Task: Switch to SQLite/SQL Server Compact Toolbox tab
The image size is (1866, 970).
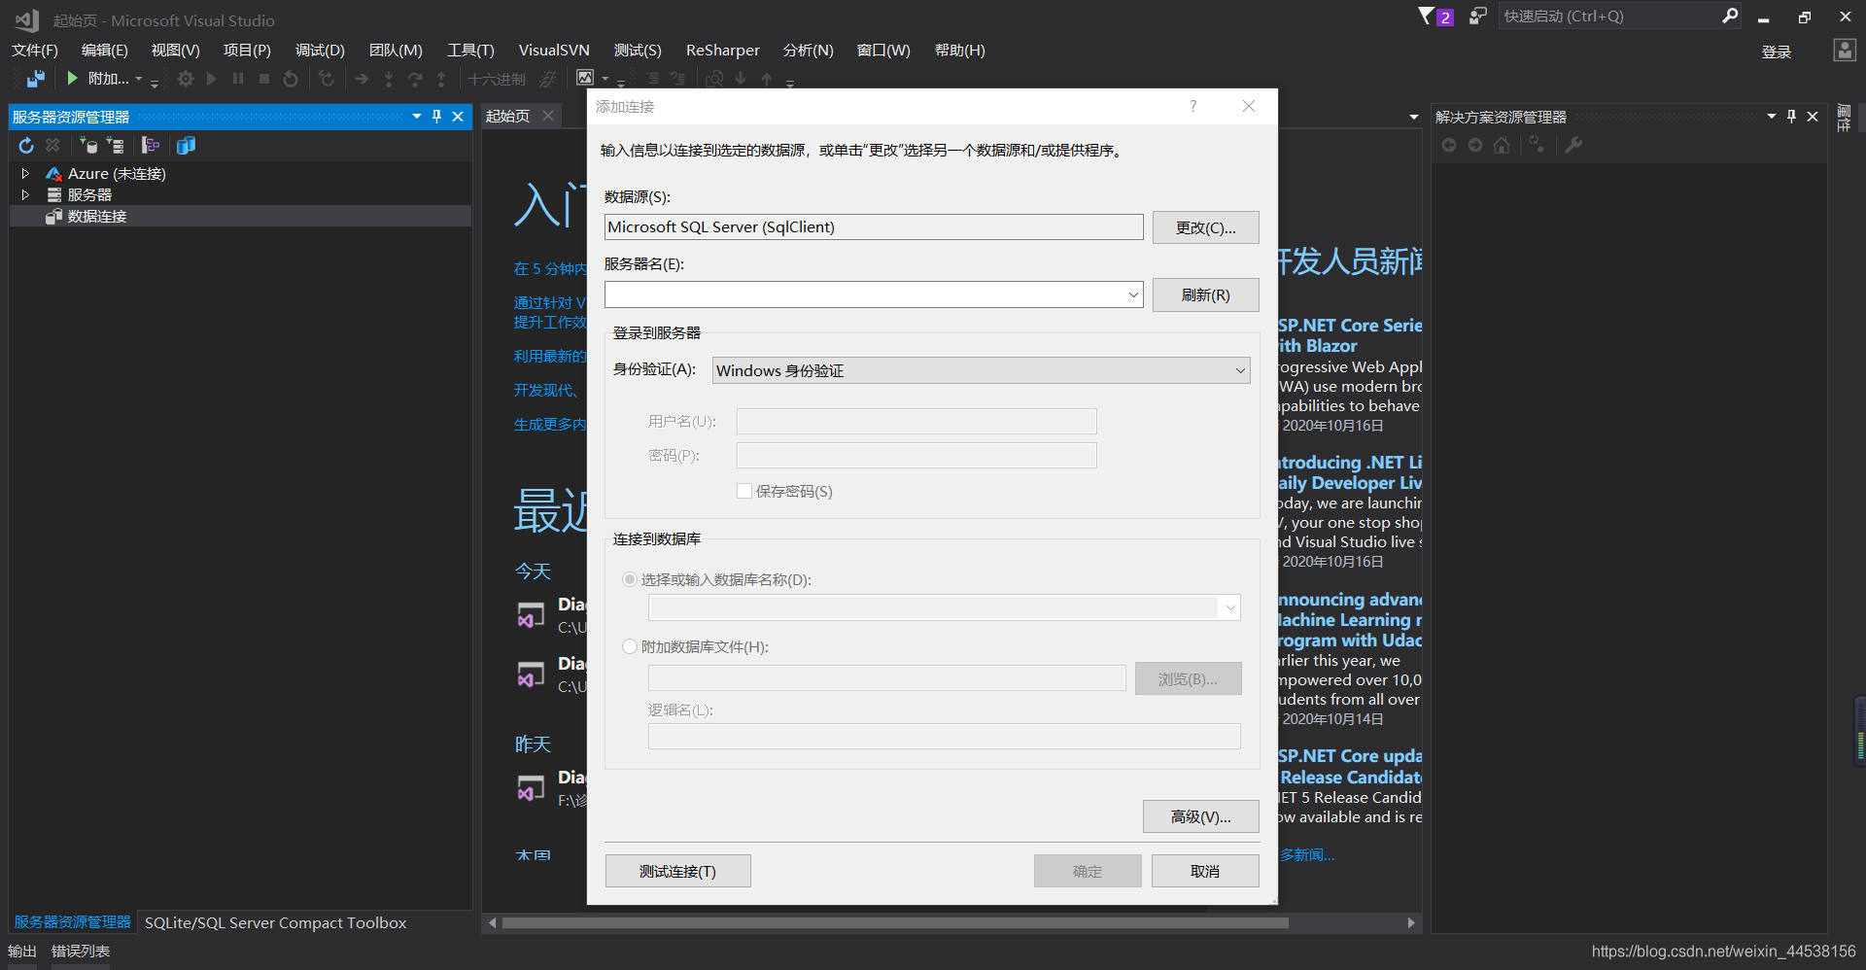Action: 276,922
